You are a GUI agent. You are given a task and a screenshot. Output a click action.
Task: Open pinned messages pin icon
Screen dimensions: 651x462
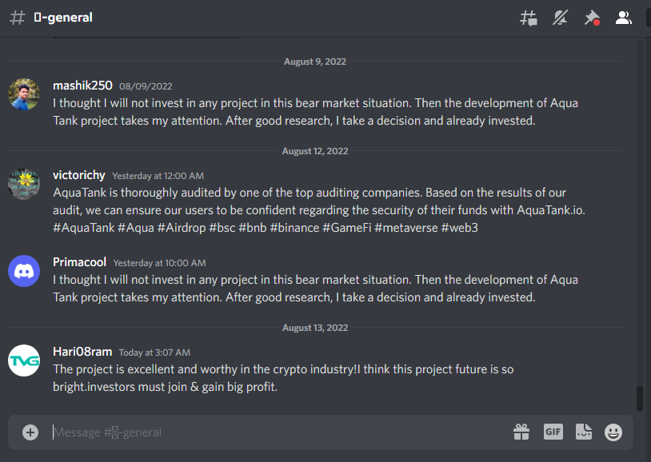(x=592, y=18)
